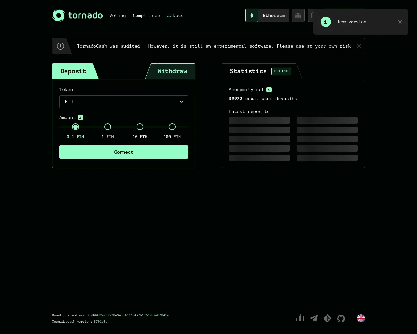Close the audit warning banner
The image size is (417, 334).
[359, 46]
